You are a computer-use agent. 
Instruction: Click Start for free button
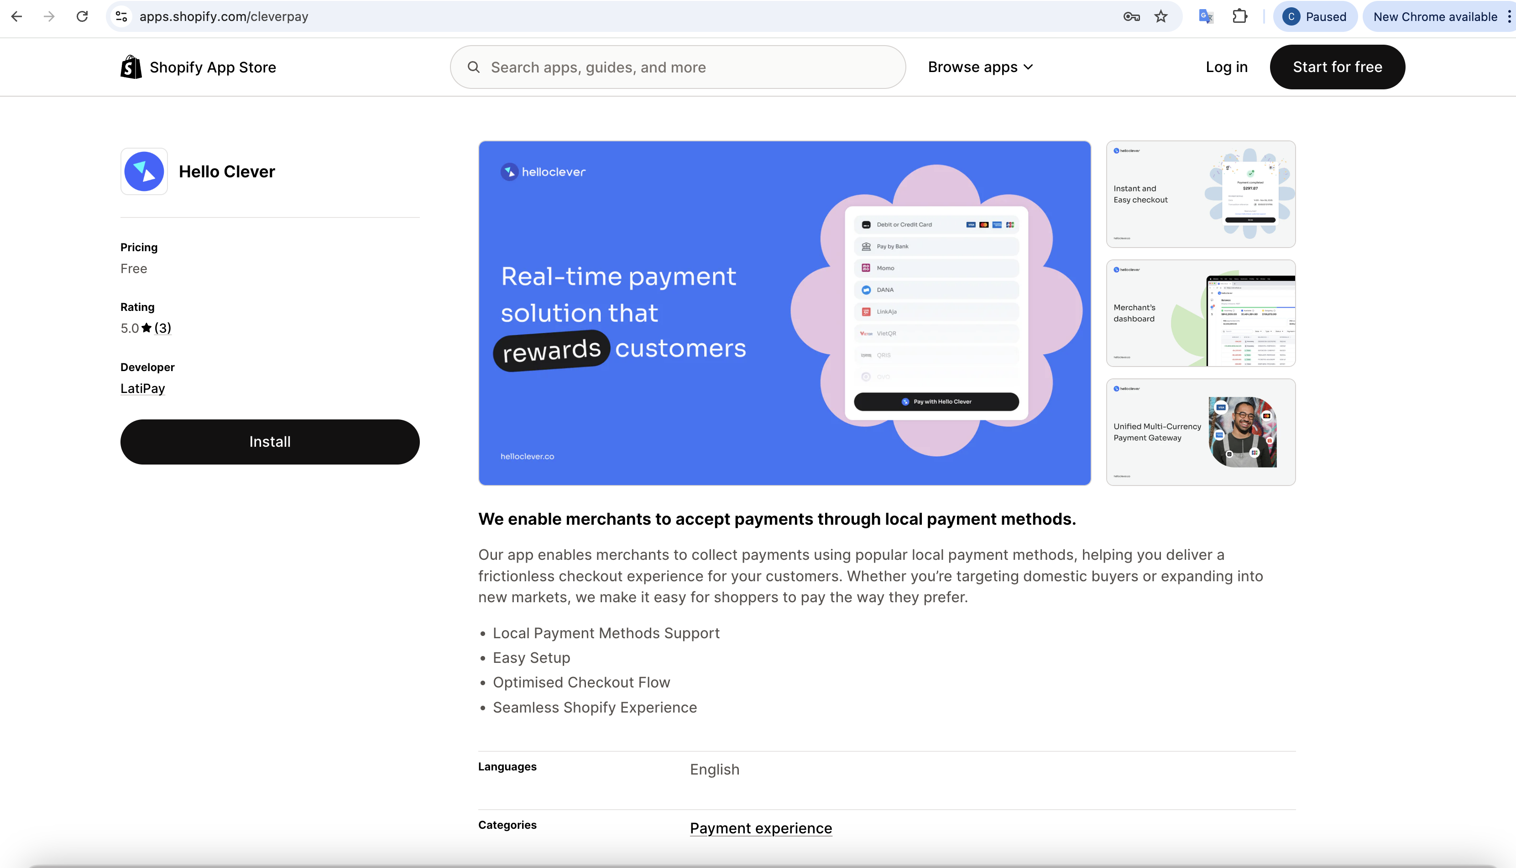pos(1337,67)
